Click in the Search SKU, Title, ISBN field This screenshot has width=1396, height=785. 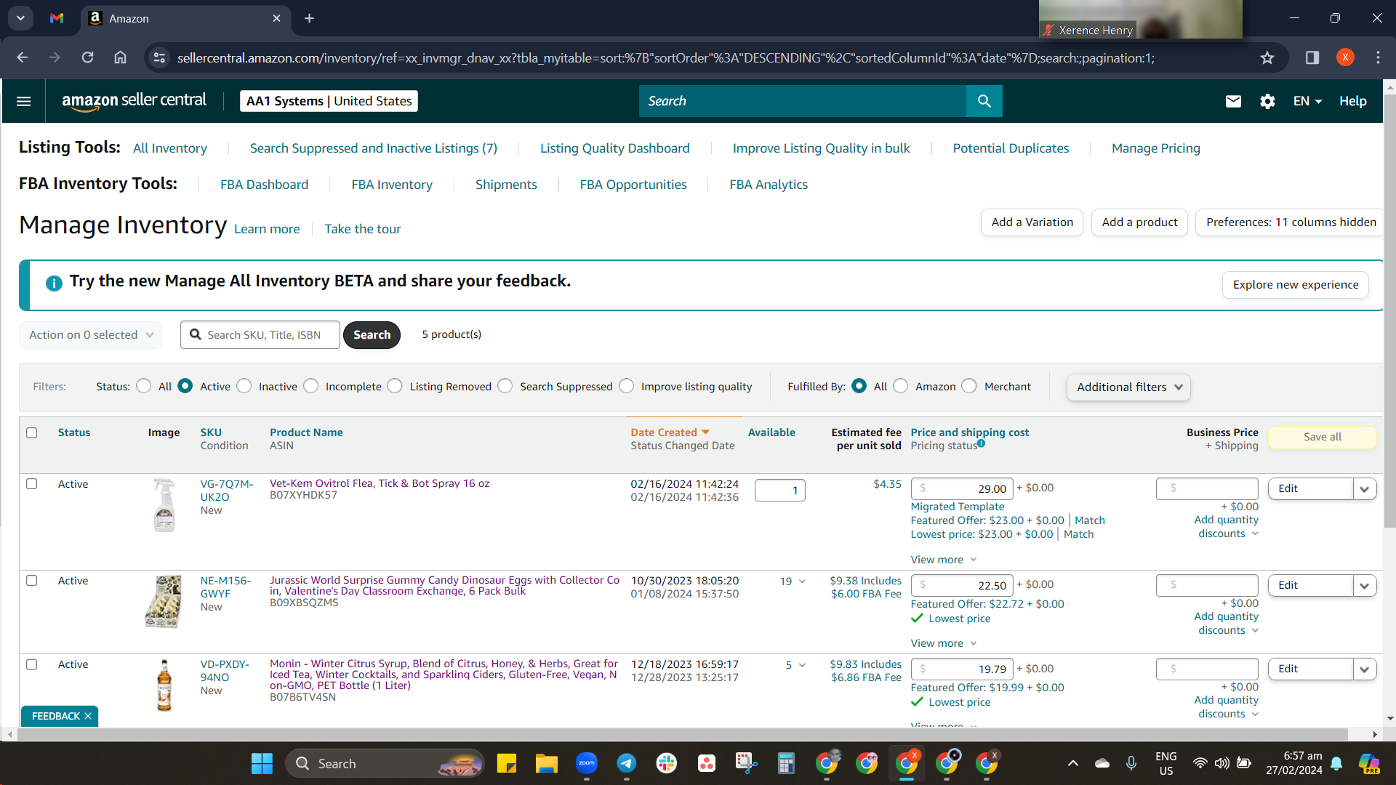coord(260,335)
